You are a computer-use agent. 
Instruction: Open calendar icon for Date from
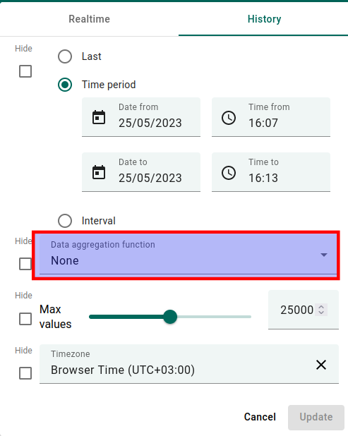[99, 117]
